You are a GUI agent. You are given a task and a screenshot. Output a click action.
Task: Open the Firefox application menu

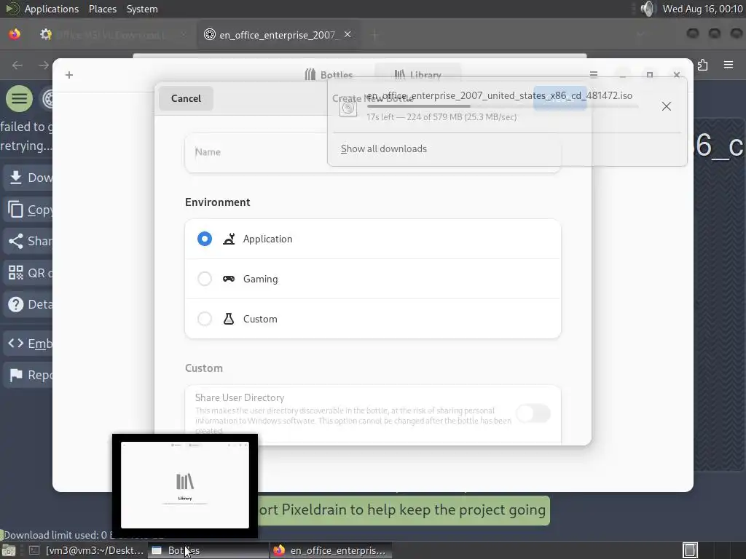pos(729,65)
